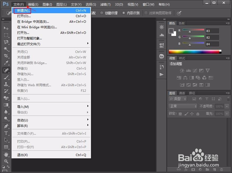Add a Curves adjustment
This screenshot has width=232, height=173.
point(195,70)
